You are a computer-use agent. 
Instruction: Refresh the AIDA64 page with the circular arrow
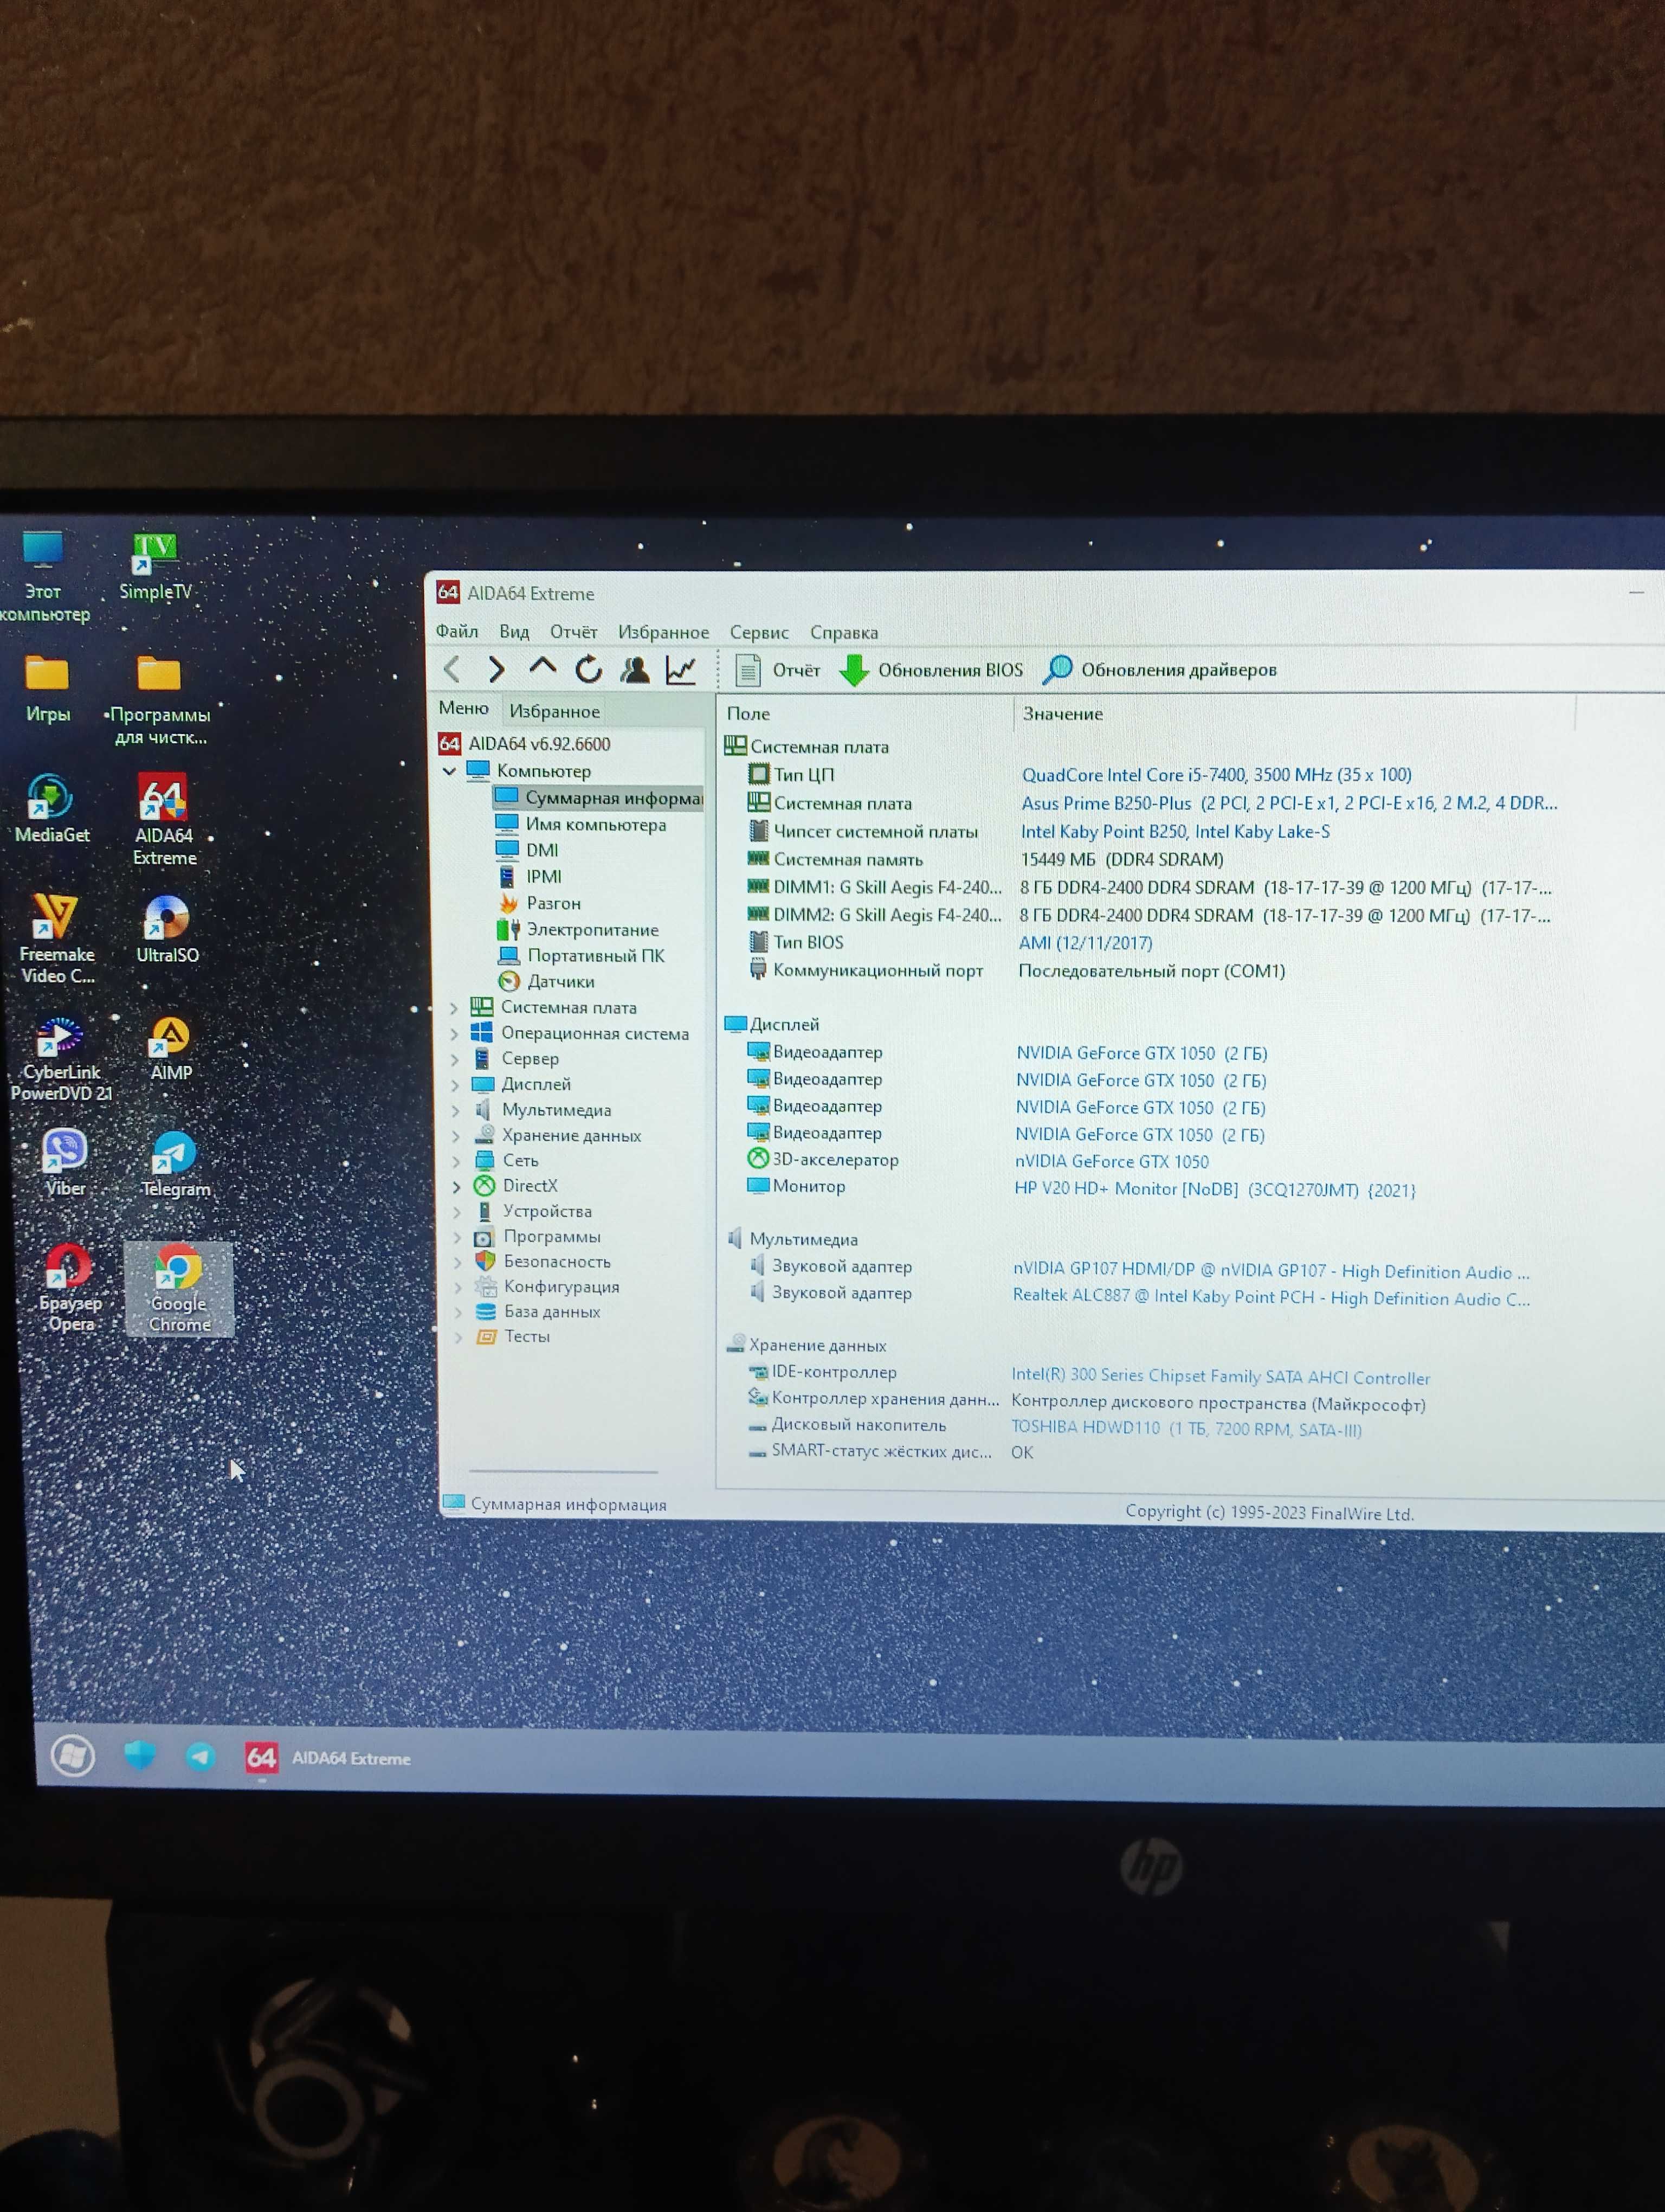tap(589, 669)
